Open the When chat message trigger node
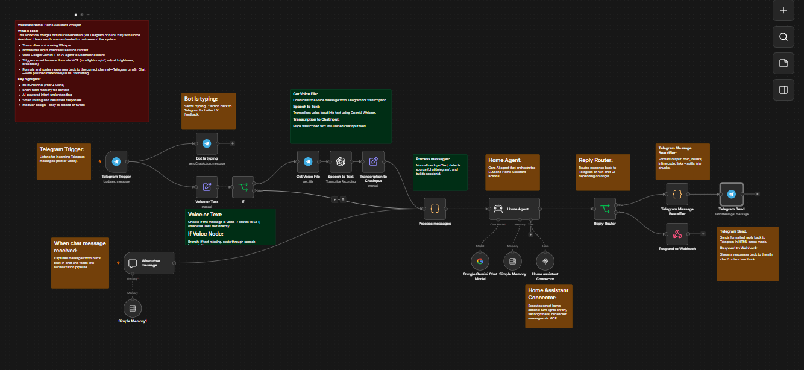 tap(149, 263)
